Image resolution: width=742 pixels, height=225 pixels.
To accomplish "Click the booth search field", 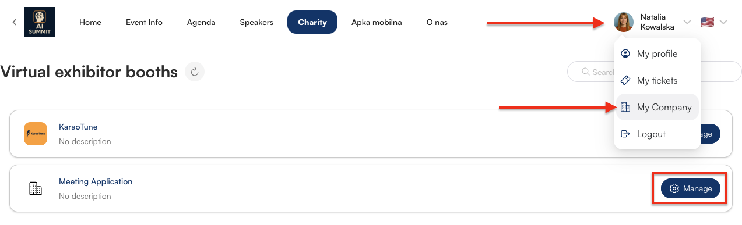I will coord(654,72).
